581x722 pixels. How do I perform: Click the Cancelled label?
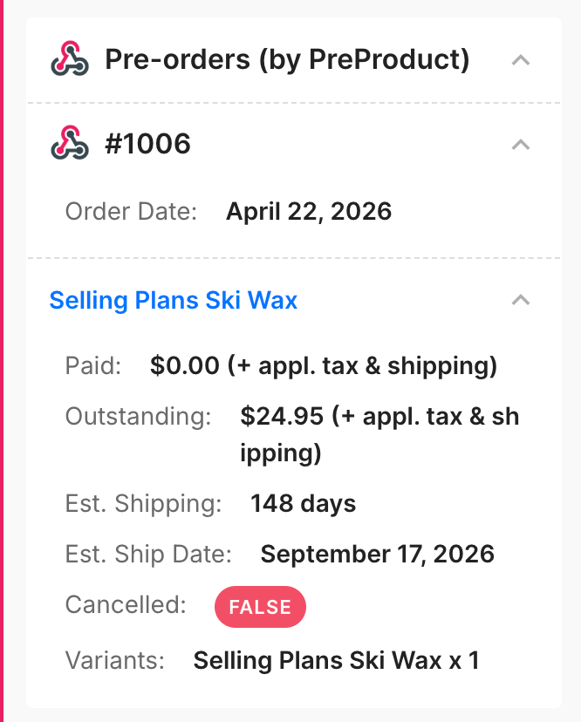[x=126, y=605]
